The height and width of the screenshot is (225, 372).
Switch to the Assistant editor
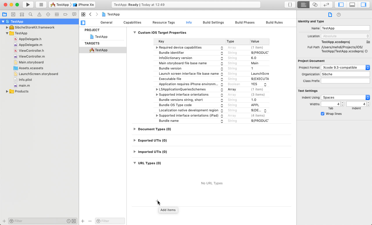(x=315, y=5)
